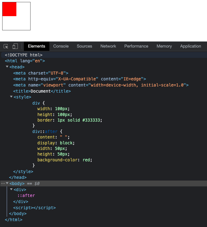
Task: Select the opening <body> tag
Action: (17, 184)
